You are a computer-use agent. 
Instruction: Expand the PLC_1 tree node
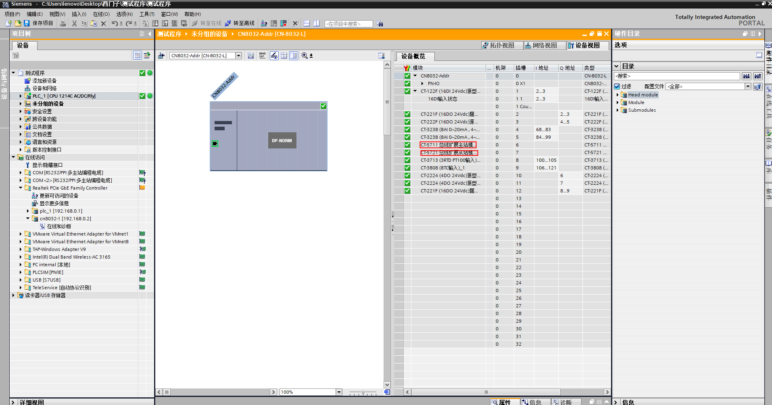(21, 96)
